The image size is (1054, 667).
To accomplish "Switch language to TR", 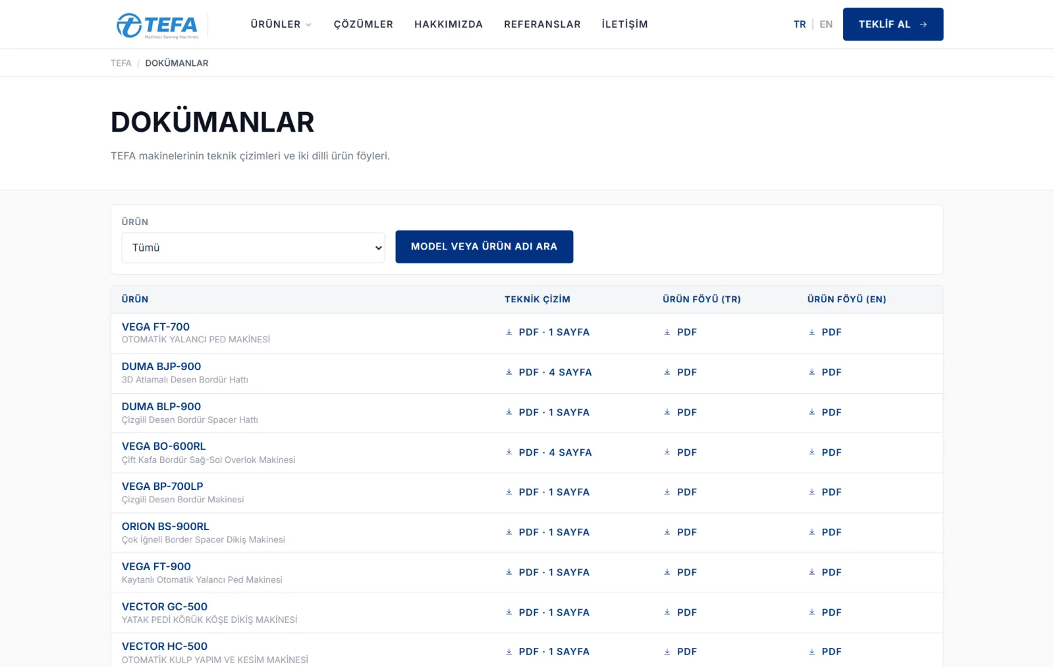I will [x=800, y=24].
